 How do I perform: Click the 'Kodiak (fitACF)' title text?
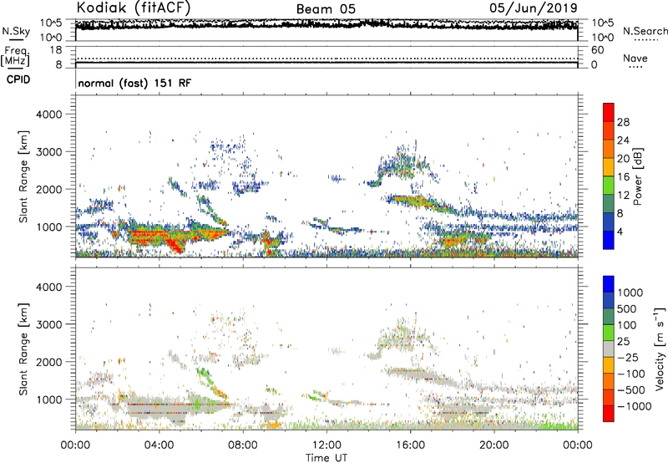pos(134,8)
